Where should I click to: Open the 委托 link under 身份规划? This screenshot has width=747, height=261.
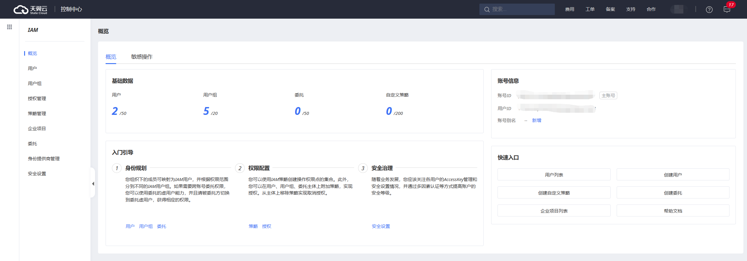click(x=161, y=226)
